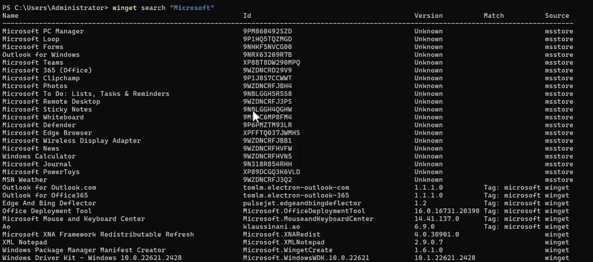Click 'Tag: microsoft' in Outlook for Outlook.com row

point(512,187)
